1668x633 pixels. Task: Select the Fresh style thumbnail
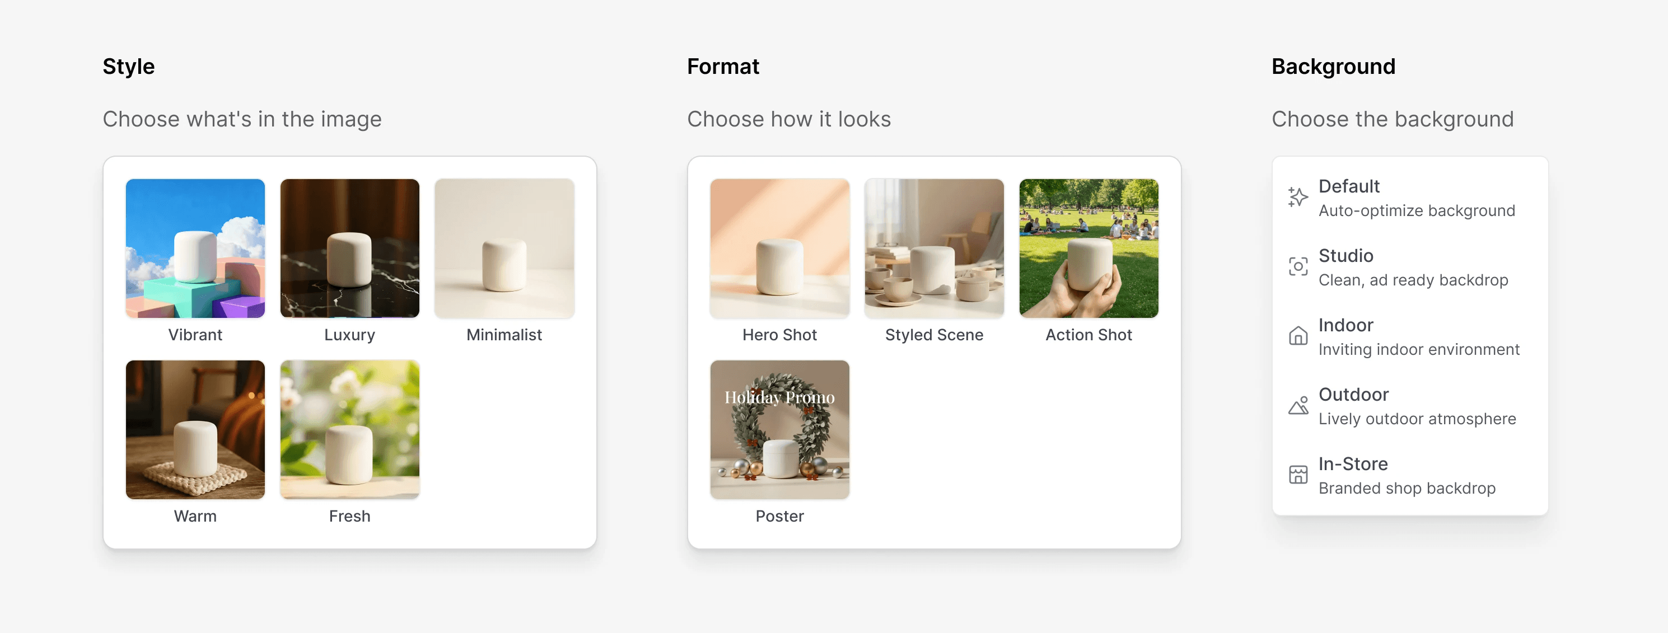tap(349, 430)
